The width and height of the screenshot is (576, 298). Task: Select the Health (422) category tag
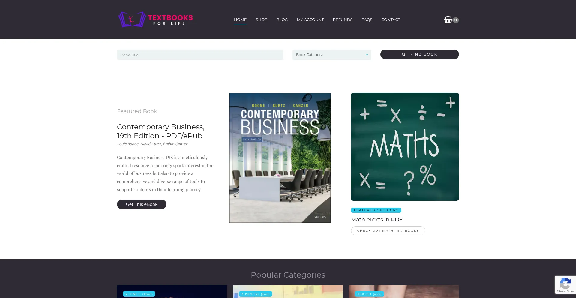[369, 294]
